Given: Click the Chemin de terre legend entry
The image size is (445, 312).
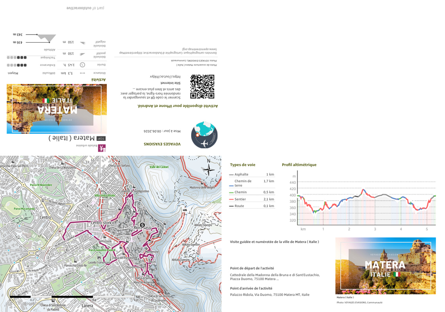Looking at the screenshot, I should coord(251,183).
